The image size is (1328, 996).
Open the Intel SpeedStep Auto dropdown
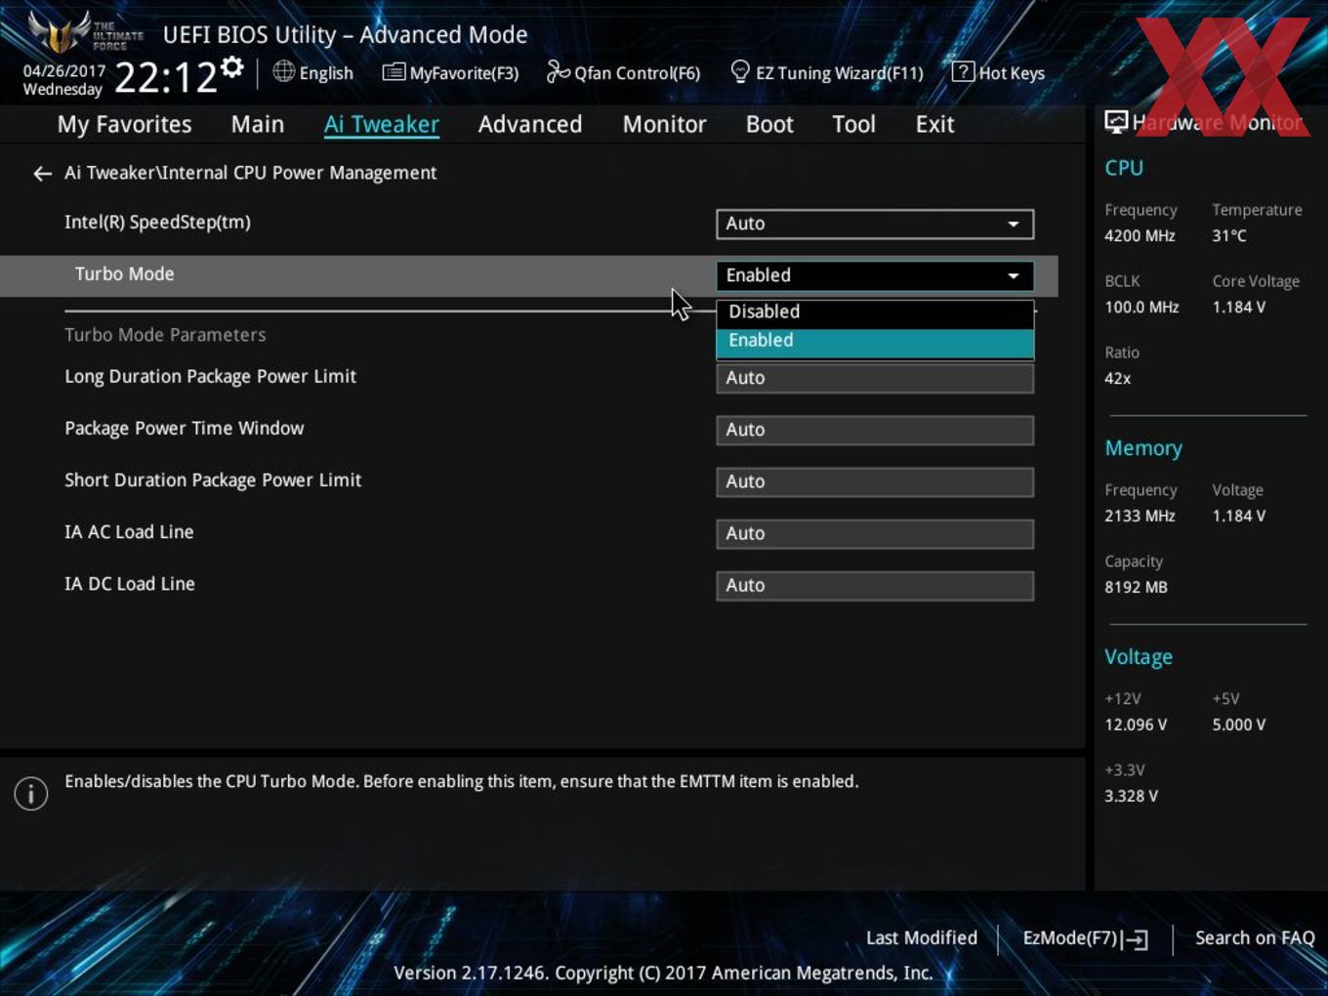pos(875,224)
